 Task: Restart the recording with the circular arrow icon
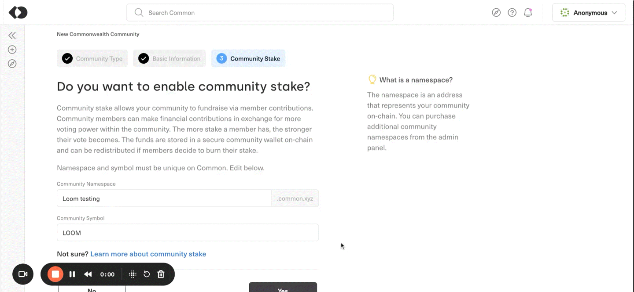147,274
